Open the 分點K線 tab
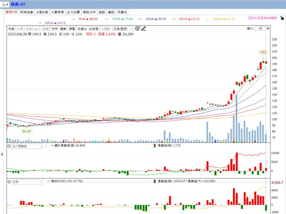 (42, 12)
